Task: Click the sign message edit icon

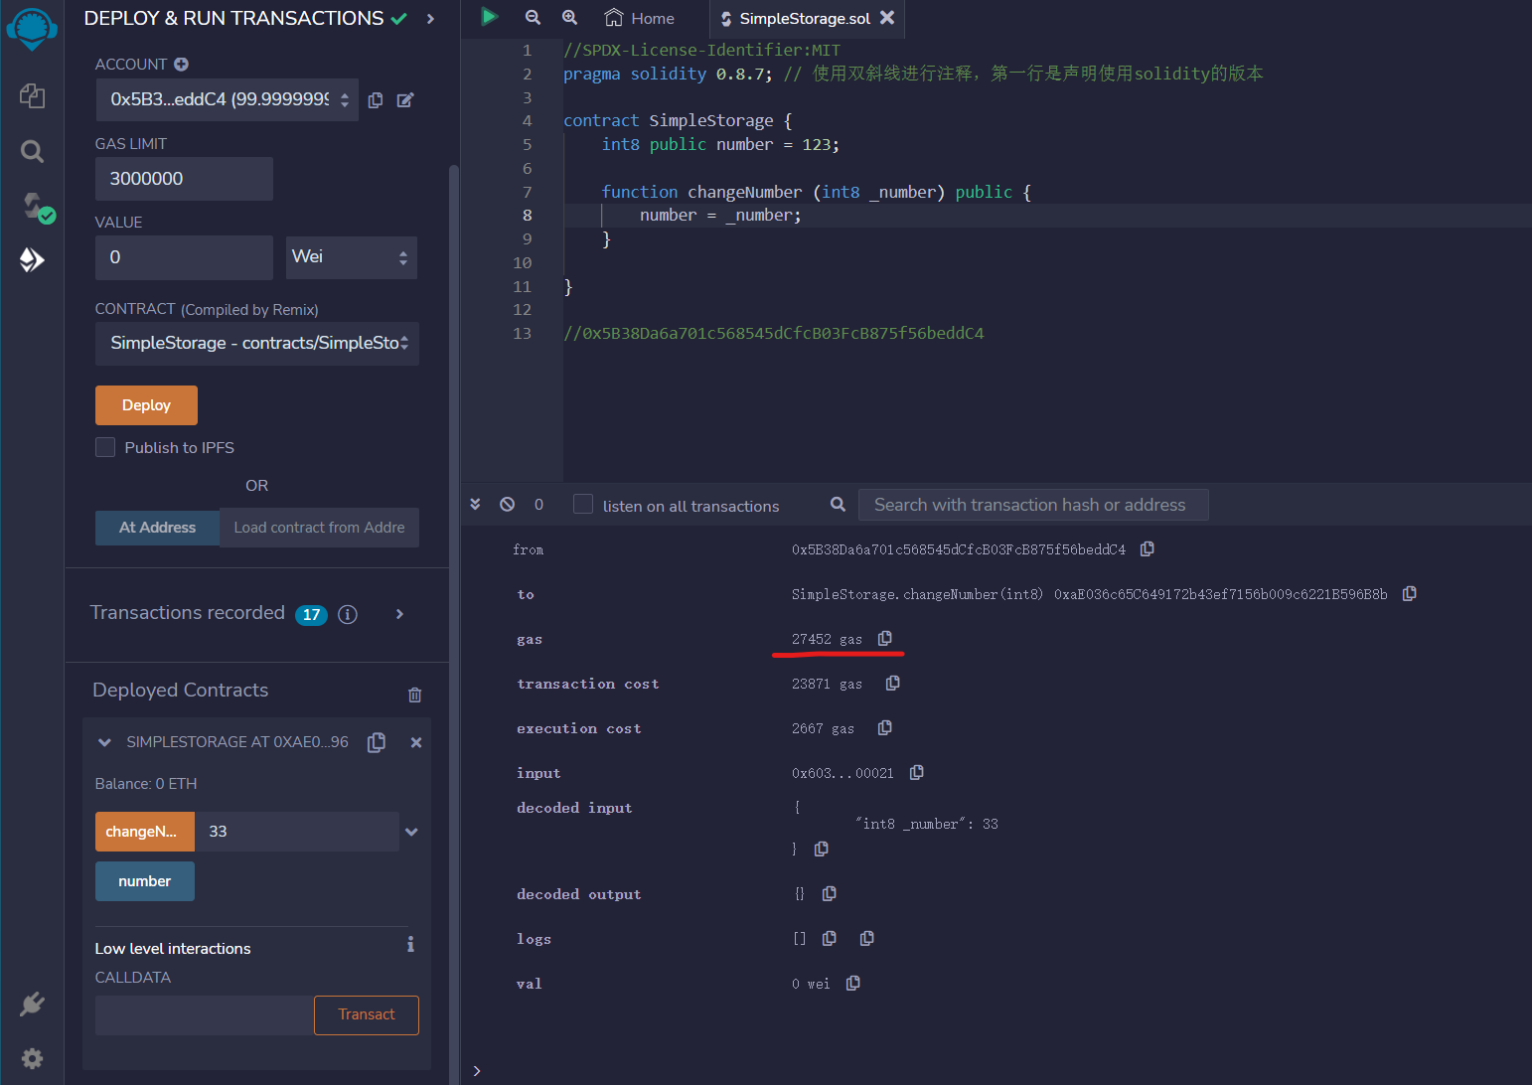Action: 405,100
